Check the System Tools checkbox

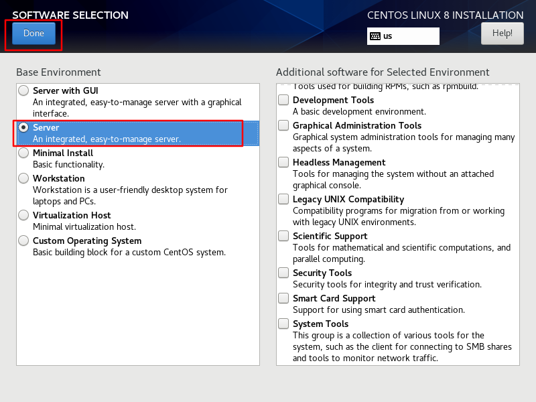[x=283, y=324]
